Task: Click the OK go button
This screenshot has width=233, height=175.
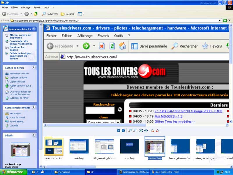Action: (227, 20)
